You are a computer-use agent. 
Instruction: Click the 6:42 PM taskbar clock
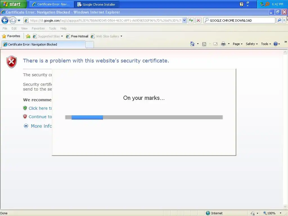click(x=278, y=4)
